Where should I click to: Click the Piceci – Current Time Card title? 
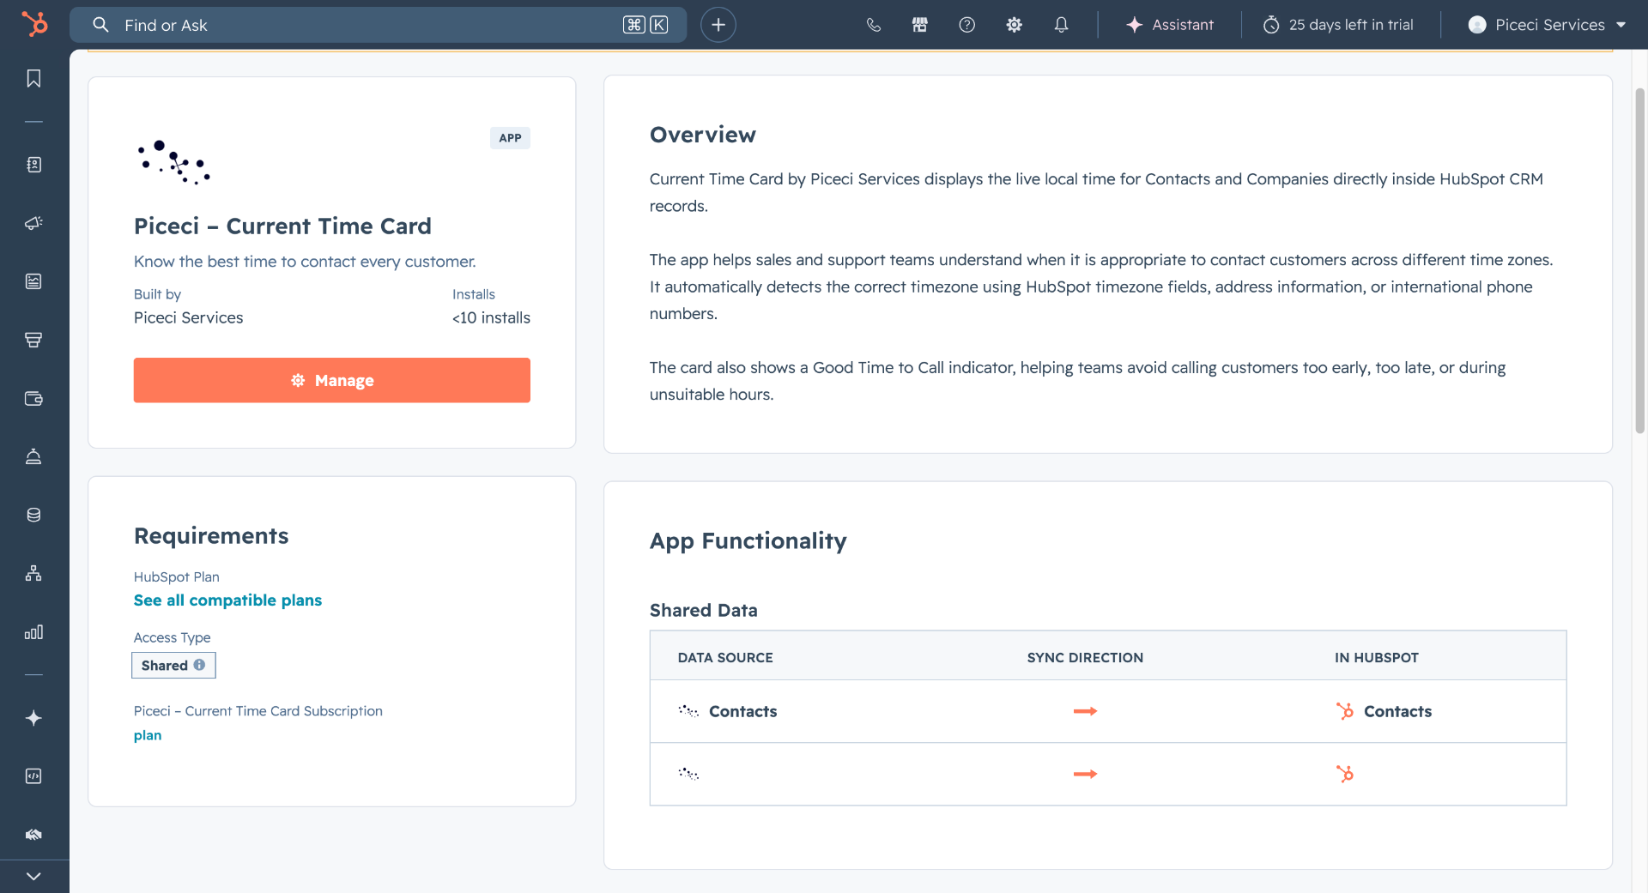click(282, 226)
